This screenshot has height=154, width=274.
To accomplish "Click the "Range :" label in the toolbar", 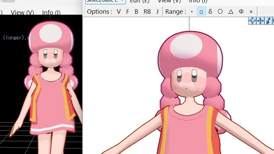I will click(175, 12).
